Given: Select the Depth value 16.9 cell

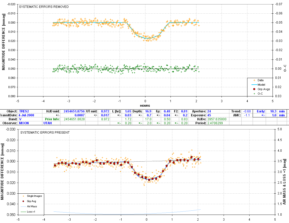Looking at the screenshot, I should coord(148,111).
